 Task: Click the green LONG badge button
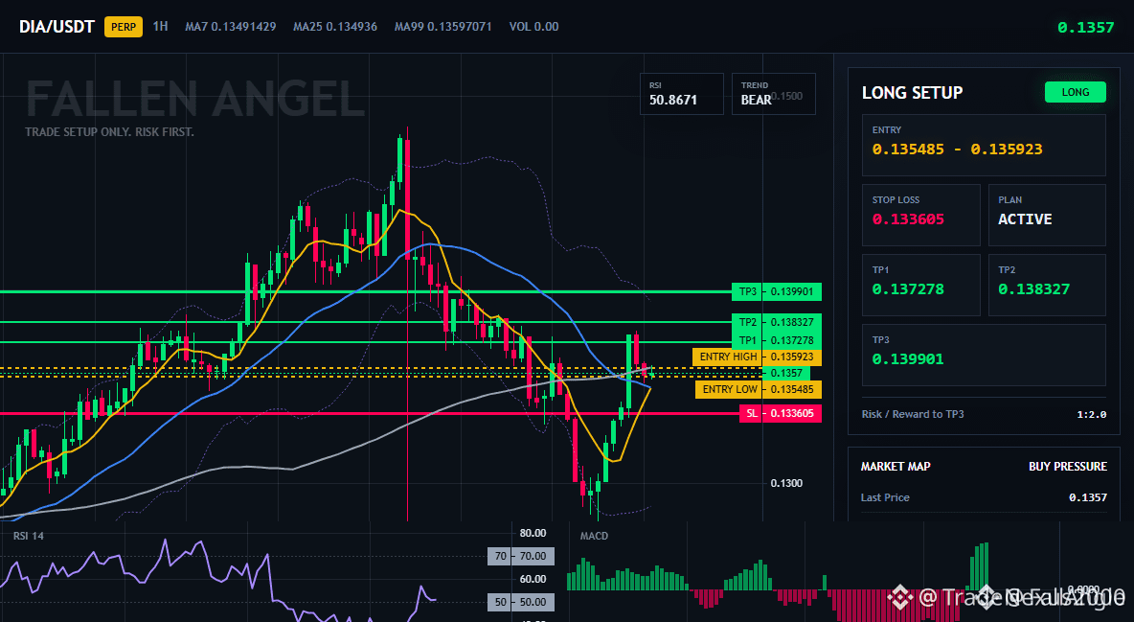tap(1076, 92)
